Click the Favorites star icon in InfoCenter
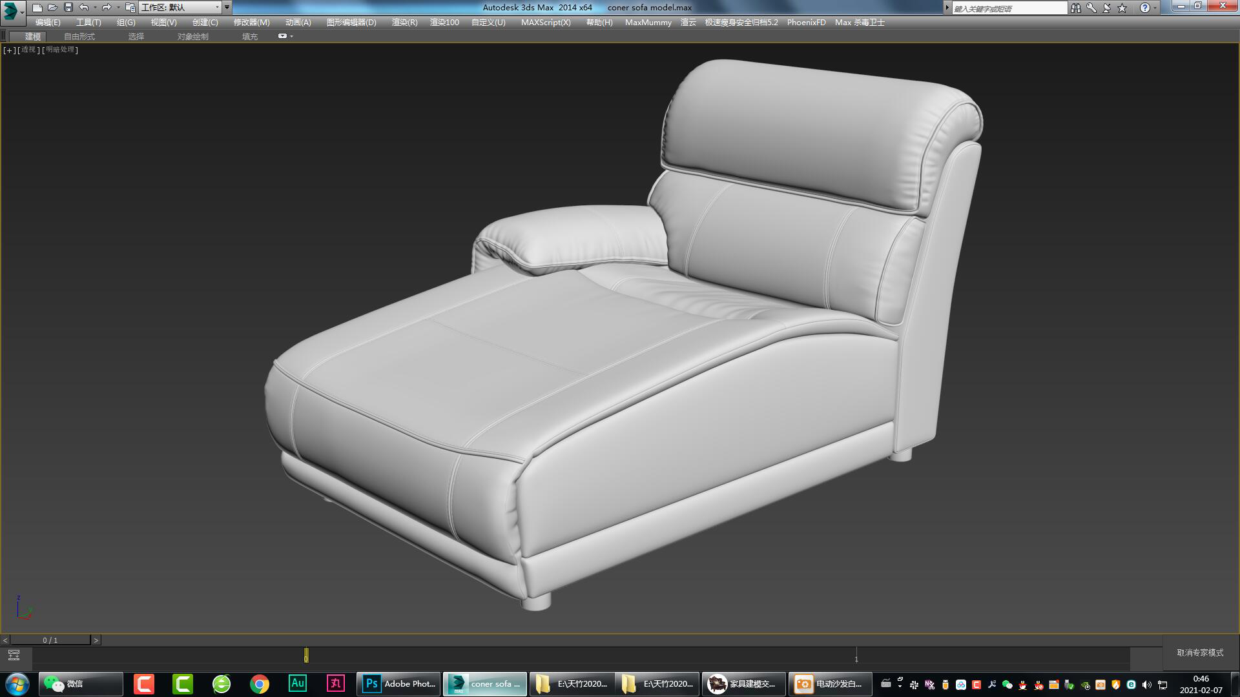1240x697 pixels. 1122,8
